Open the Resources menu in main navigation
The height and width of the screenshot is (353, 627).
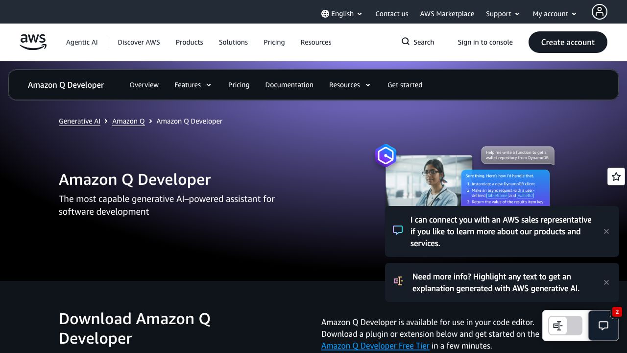click(x=316, y=42)
